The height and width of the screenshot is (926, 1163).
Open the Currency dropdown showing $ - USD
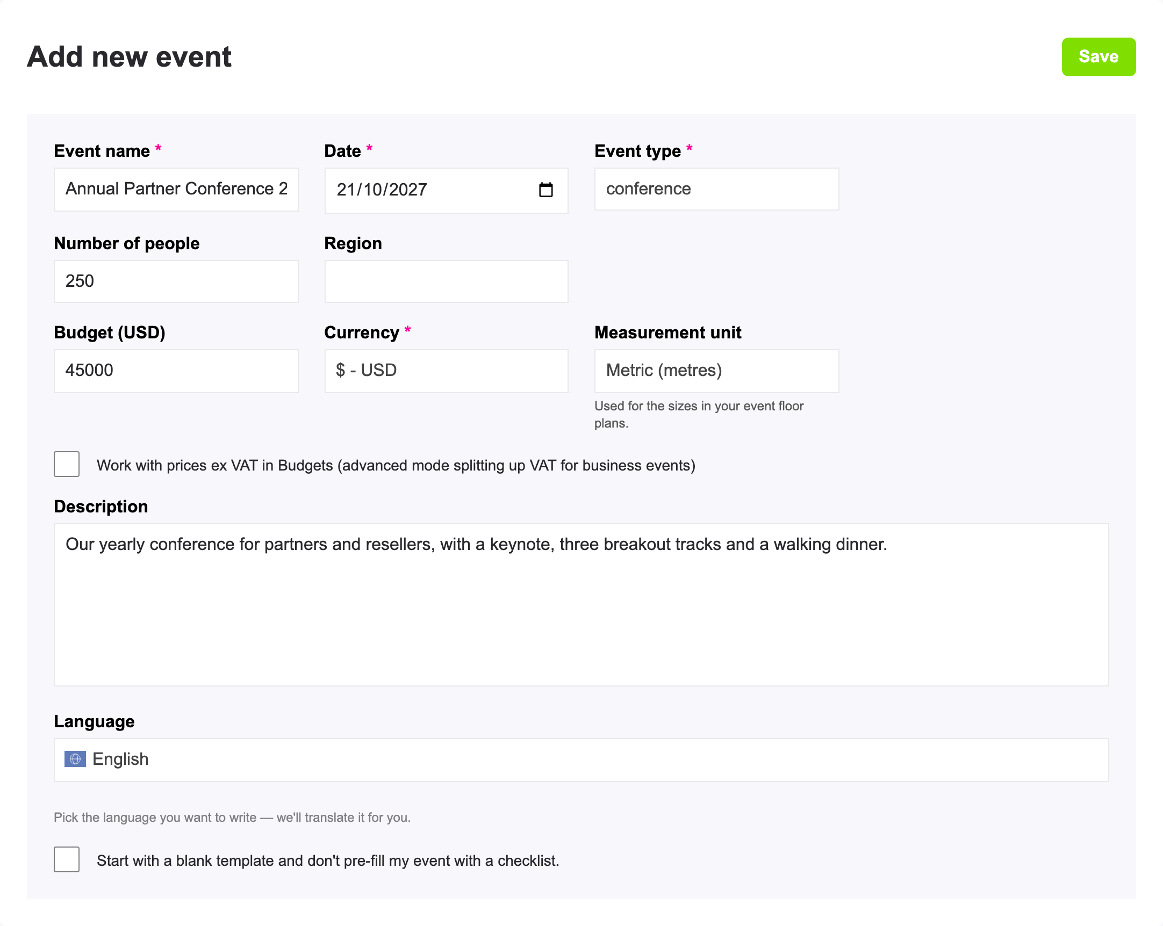(x=446, y=371)
